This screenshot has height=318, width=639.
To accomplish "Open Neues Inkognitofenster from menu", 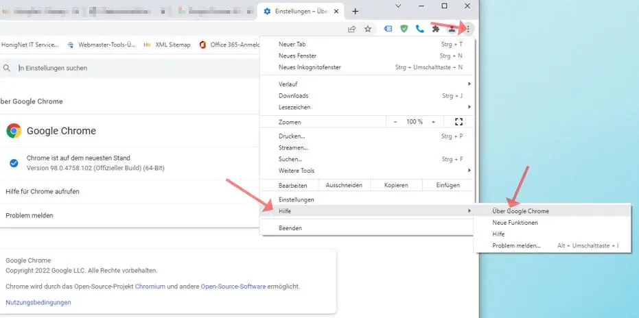I will click(367, 67).
